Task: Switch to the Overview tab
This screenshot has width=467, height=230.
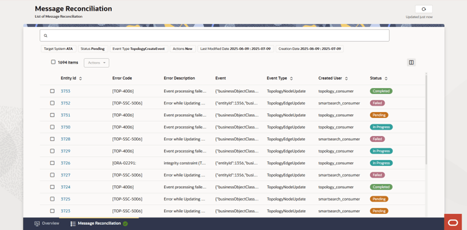Action: tap(47, 224)
